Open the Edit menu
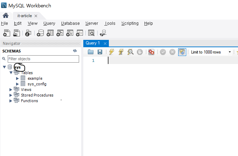Screen dimensions: 238x156 click(17, 23)
